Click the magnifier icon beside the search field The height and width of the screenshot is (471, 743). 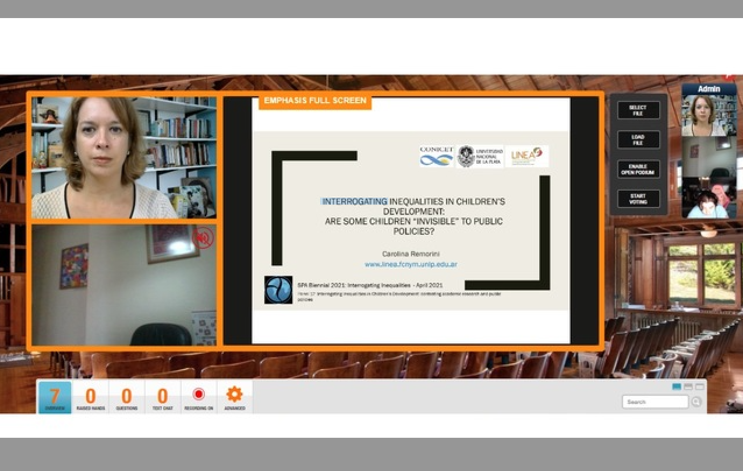coord(696,402)
